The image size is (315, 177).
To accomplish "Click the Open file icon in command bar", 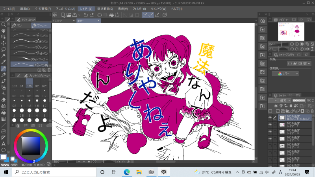I will [69, 15].
